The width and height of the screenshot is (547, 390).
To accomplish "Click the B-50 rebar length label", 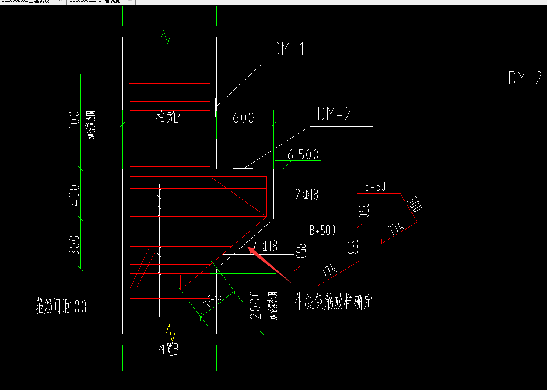I will click(x=375, y=186).
